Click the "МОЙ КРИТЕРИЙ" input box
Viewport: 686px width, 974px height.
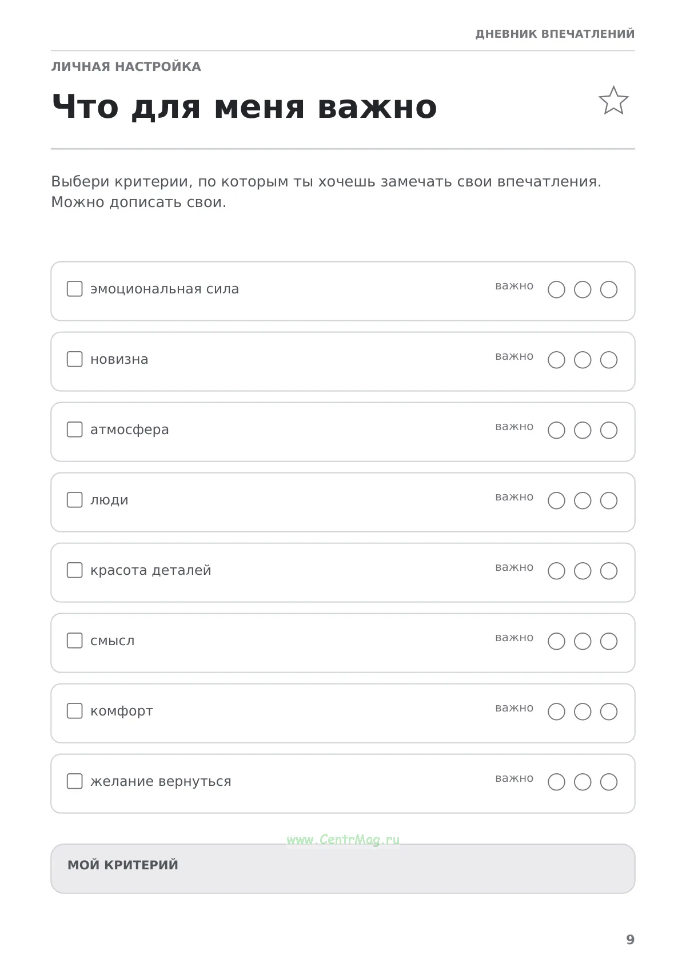point(343,868)
